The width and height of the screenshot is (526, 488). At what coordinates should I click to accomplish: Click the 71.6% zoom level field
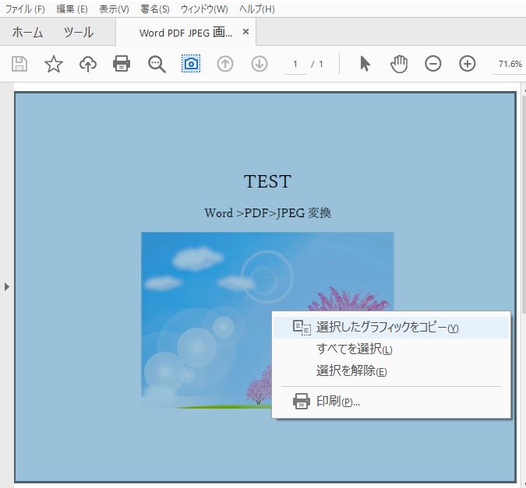pos(510,64)
